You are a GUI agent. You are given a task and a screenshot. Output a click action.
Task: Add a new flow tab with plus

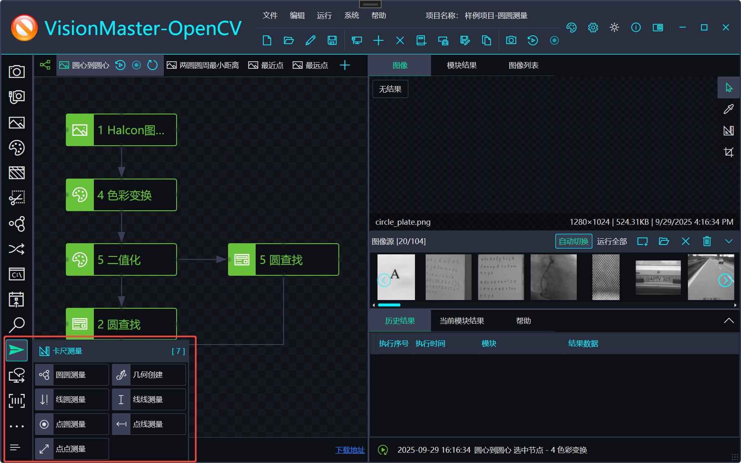345,65
